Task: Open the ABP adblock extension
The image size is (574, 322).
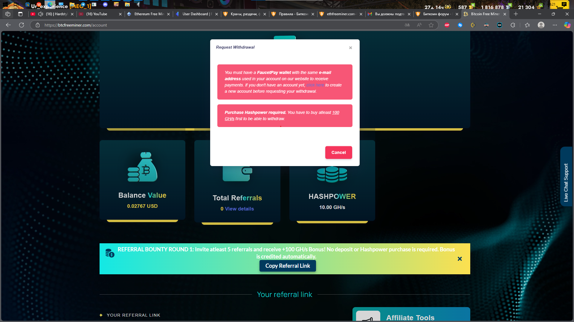Action: [x=447, y=25]
